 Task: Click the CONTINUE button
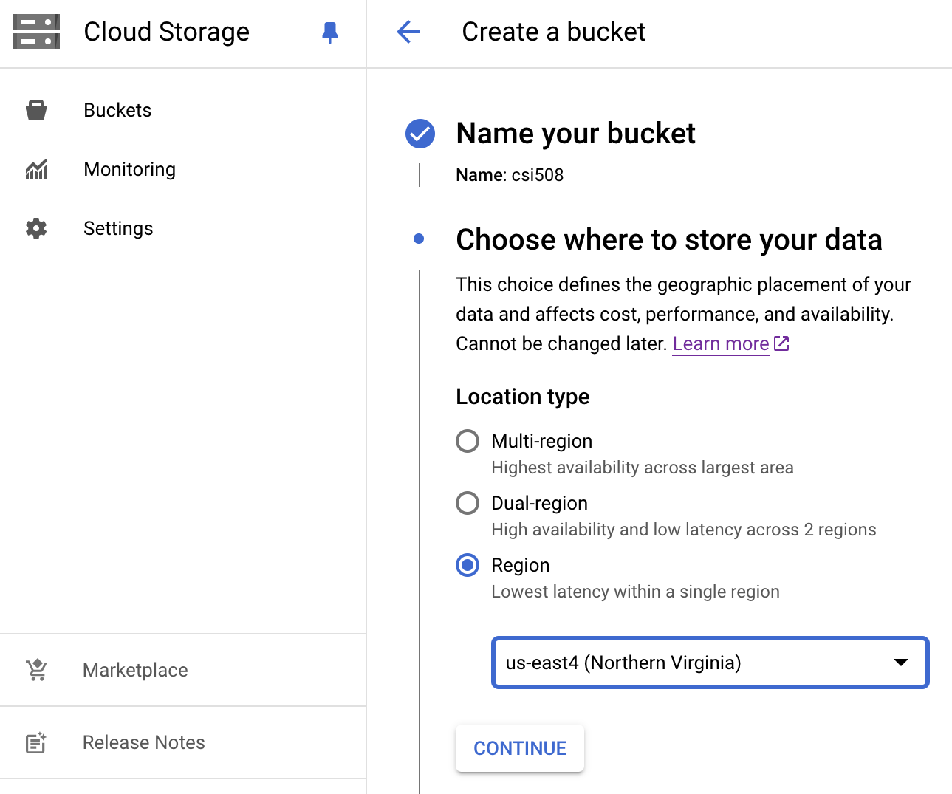pyautogui.click(x=520, y=748)
